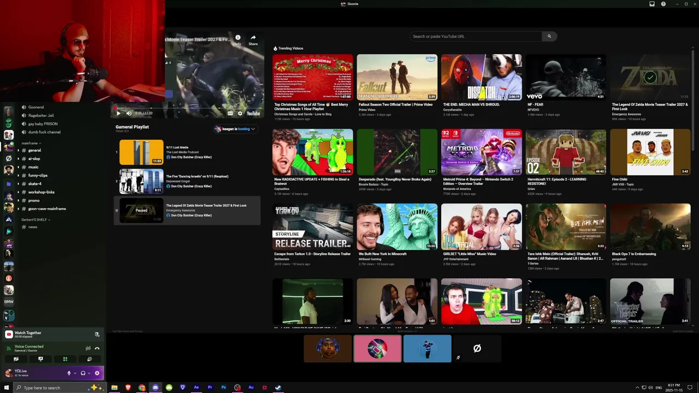The width and height of the screenshot is (699, 393).
Task: Toggle headphone deafen
Action: pyautogui.click(x=83, y=373)
